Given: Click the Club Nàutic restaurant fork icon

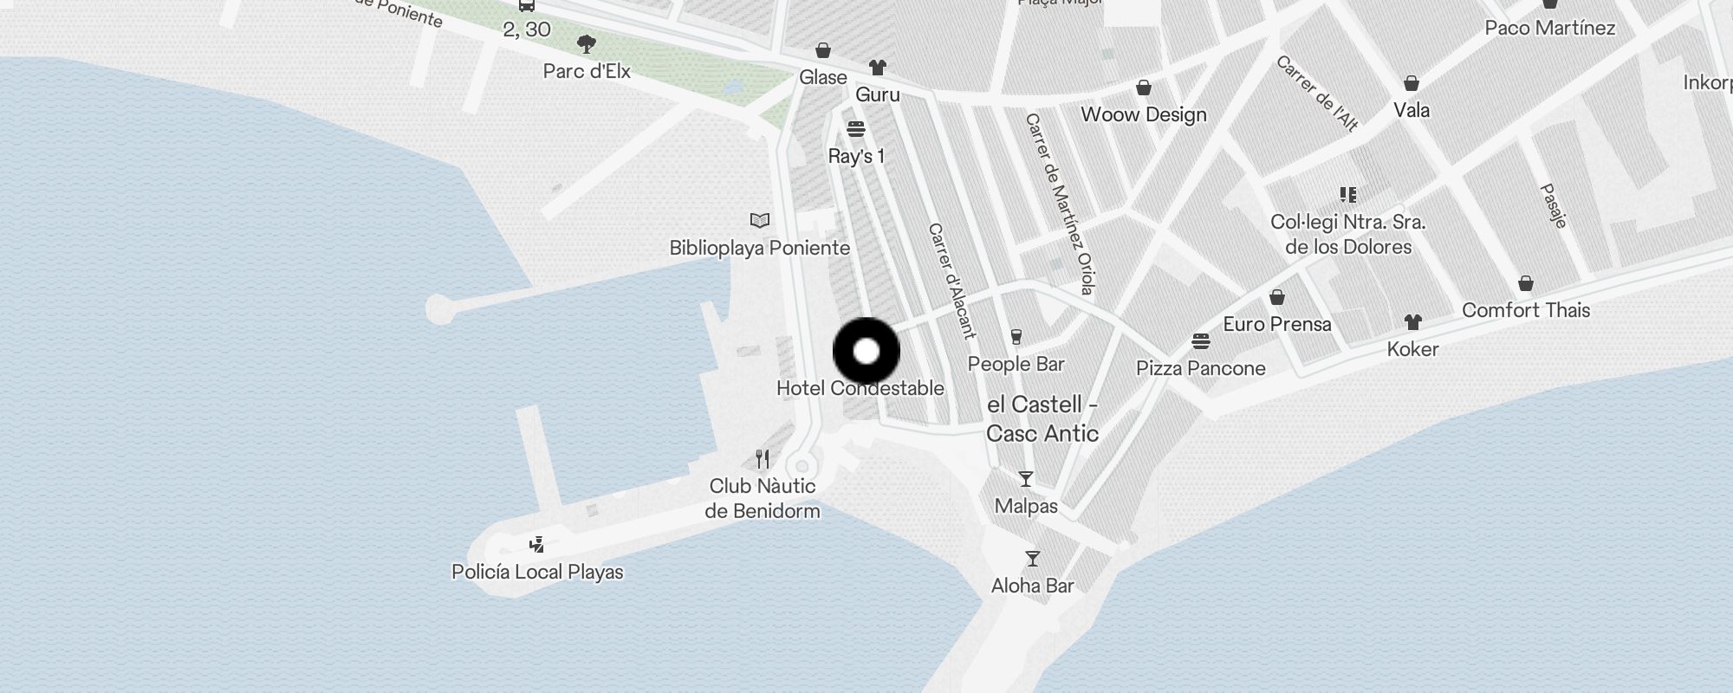Looking at the screenshot, I should tap(763, 458).
